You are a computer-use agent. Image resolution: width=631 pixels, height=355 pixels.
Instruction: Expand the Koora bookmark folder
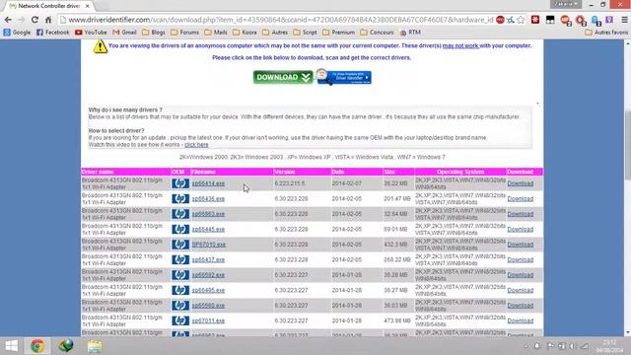(x=245, y=33)
